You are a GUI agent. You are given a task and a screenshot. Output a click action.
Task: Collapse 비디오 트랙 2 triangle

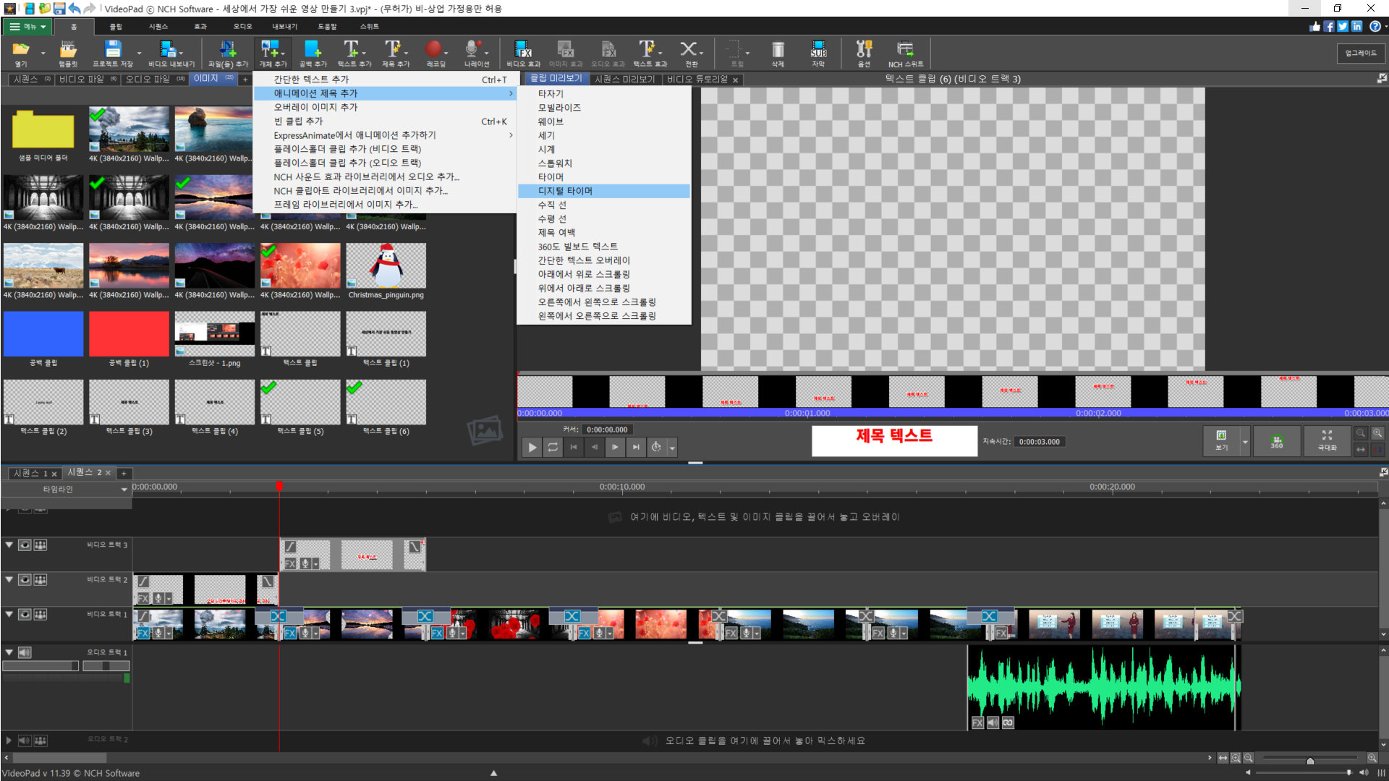[x=9, y=579]
